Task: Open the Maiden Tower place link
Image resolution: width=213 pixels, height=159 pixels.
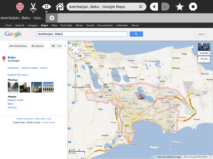Action: 16,100
